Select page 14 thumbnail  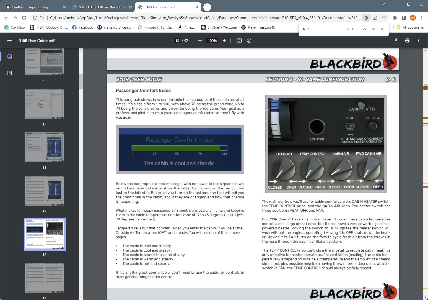(45, 278)
